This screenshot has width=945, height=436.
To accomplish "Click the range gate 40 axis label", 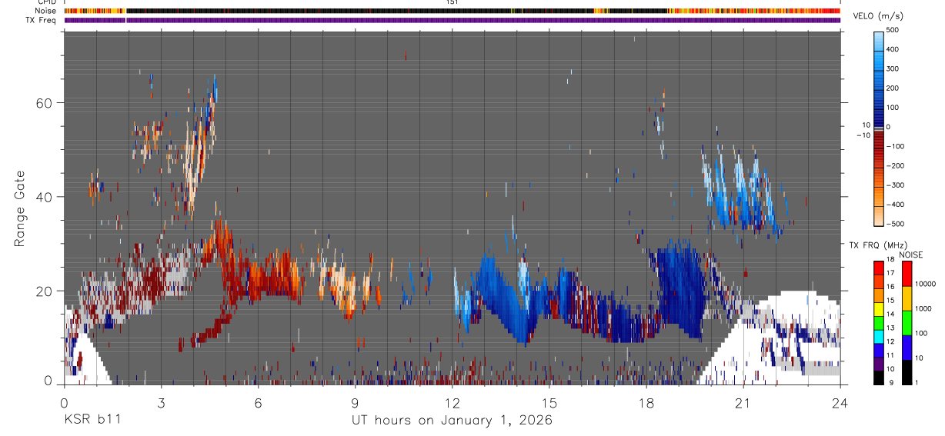I will pyautogui.click(x=45, y=197).
